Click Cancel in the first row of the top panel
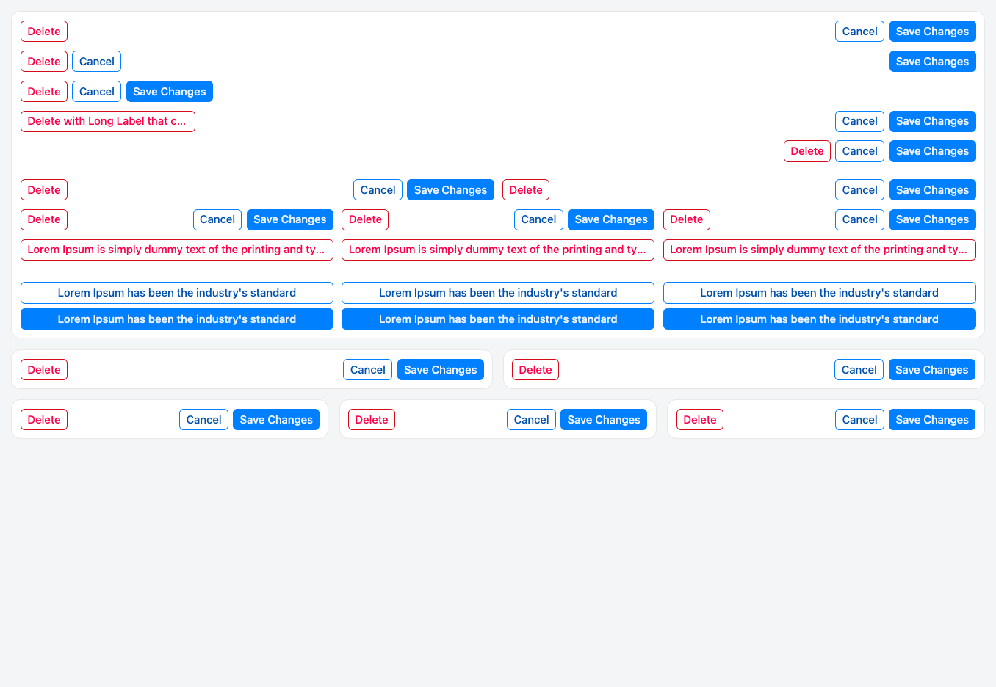 (859, 32)
